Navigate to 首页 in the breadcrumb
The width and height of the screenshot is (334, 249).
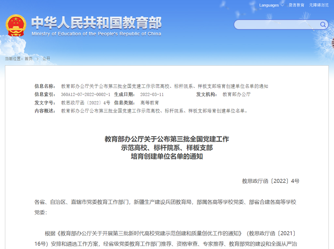(29, 59)
